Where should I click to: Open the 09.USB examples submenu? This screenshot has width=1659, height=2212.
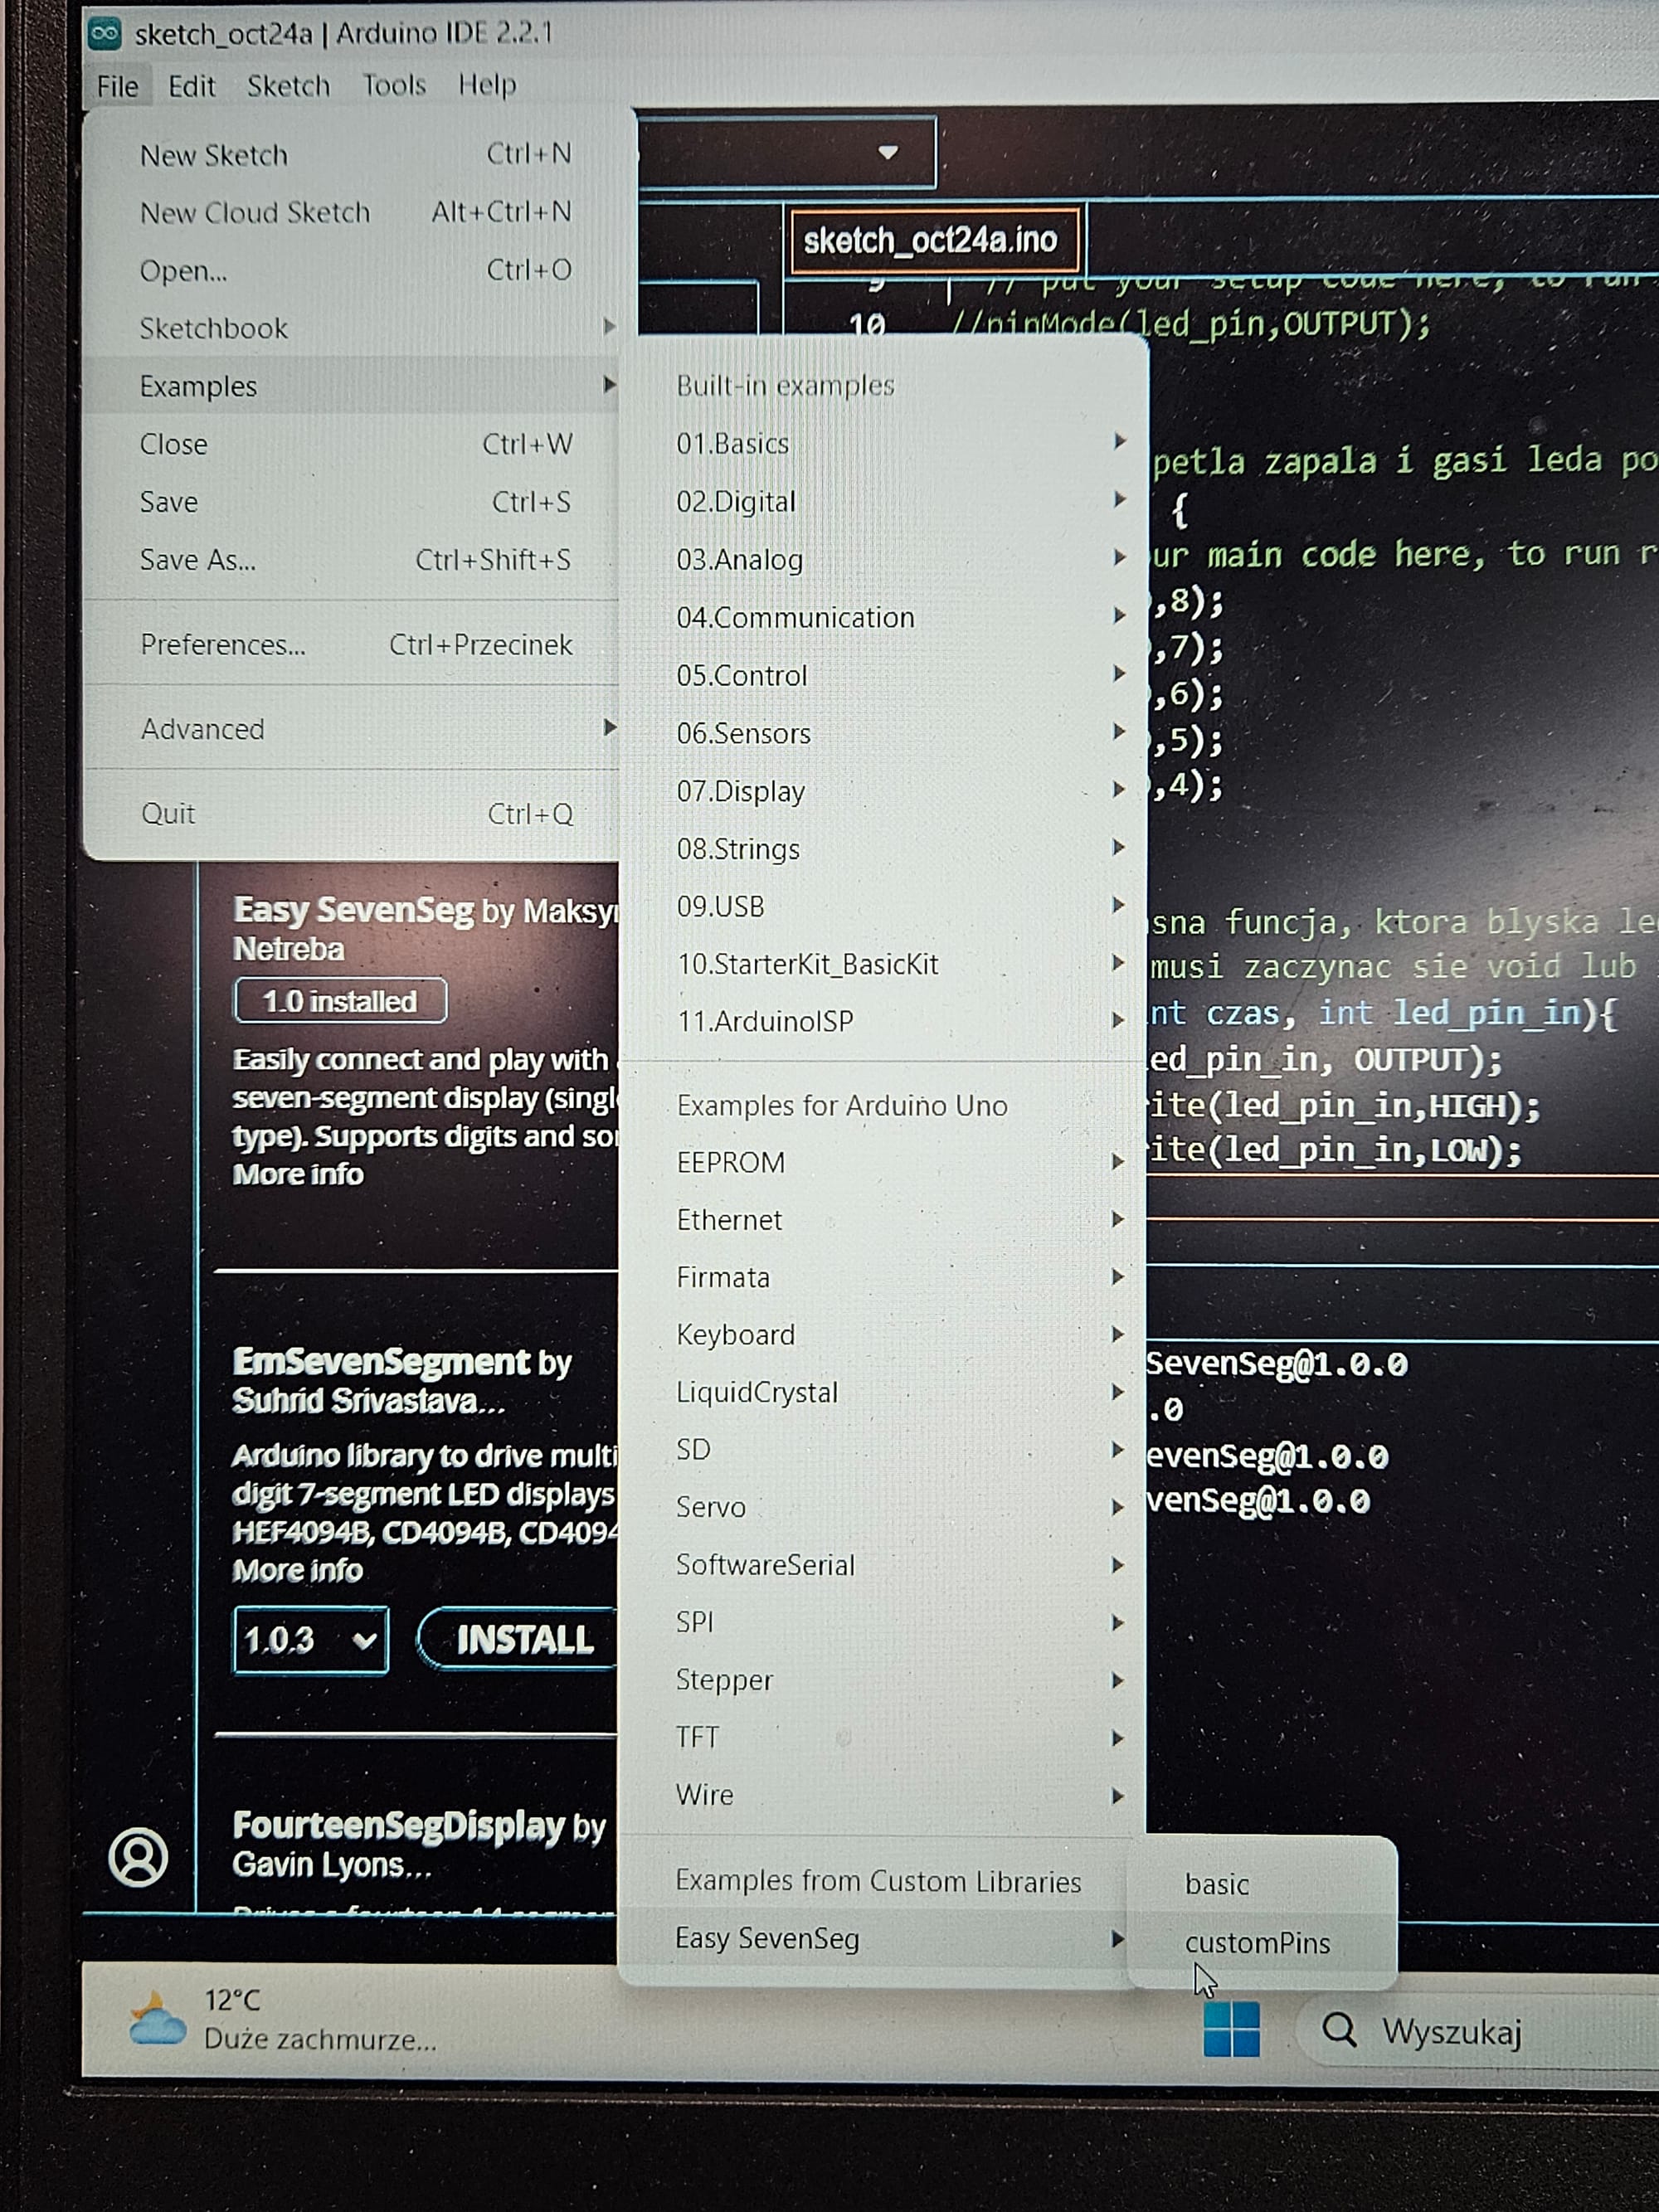[x=883, y=906]
